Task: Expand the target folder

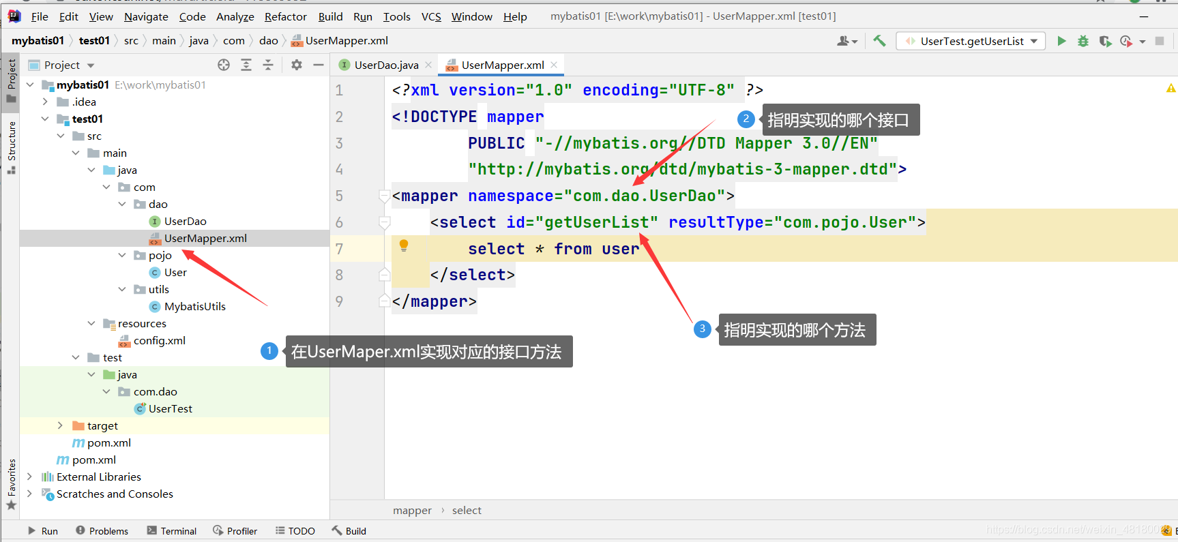Action: pyautogui.click(x=60, y=425)
